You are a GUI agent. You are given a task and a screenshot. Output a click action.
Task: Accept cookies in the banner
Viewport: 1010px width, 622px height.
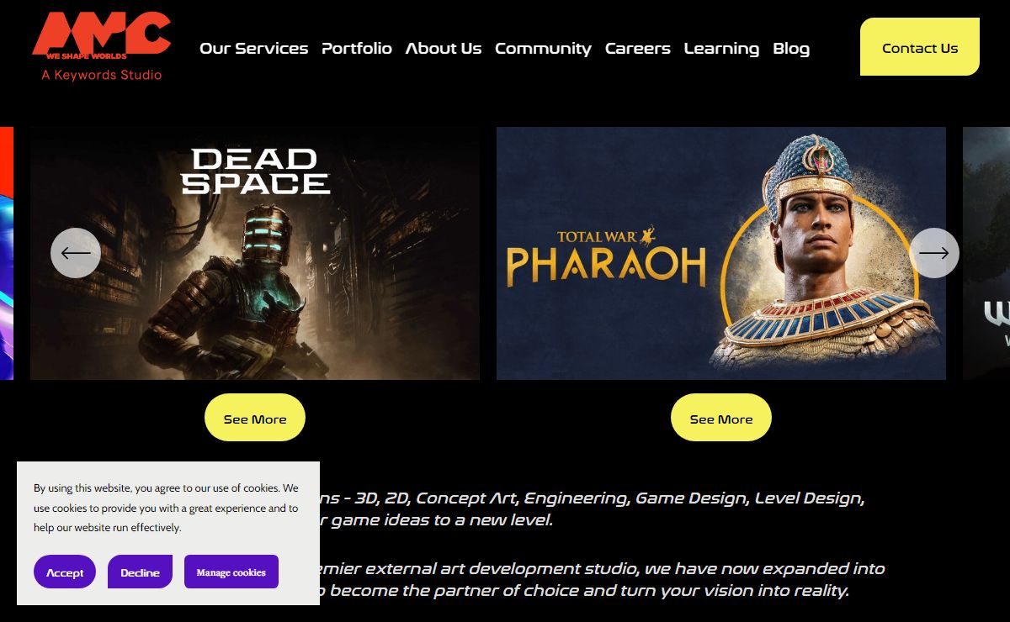point(65,572)
